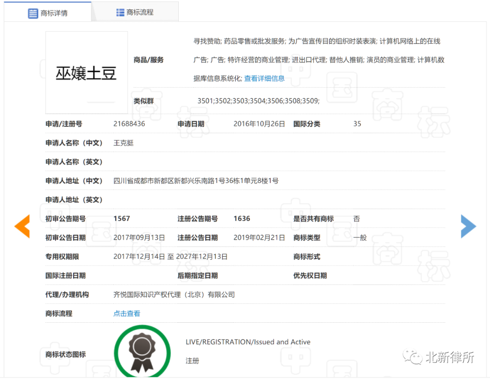Click the 齐悦国际知识产权代理 agency name
Screen dimensions: 490x379
174,294
